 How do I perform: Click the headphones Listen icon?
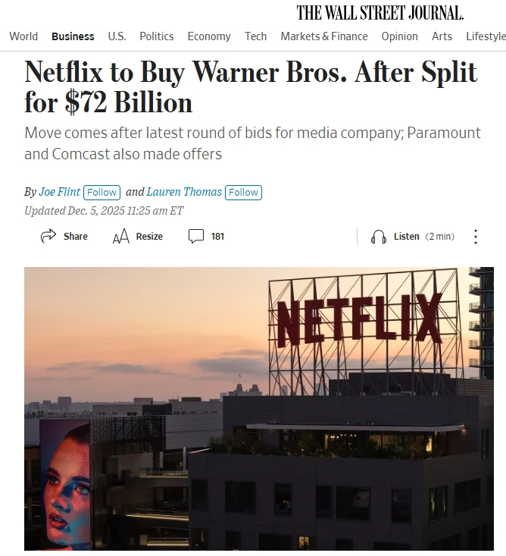(379, 237)
